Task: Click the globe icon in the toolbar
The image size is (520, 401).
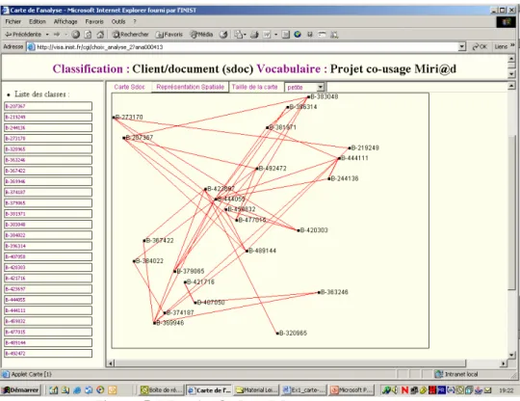Action: click(x=298, y=34)
